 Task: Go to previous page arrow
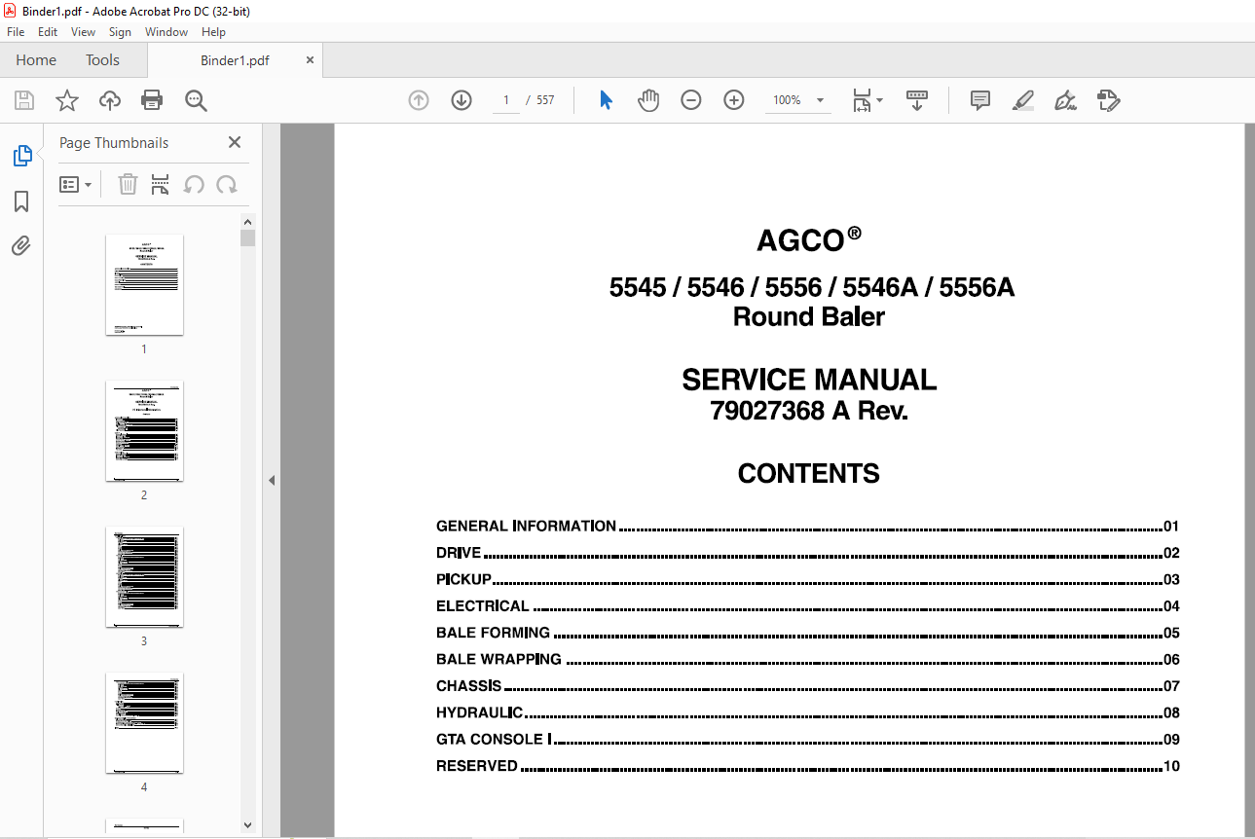pyautogui.click(x=419, y=100)
